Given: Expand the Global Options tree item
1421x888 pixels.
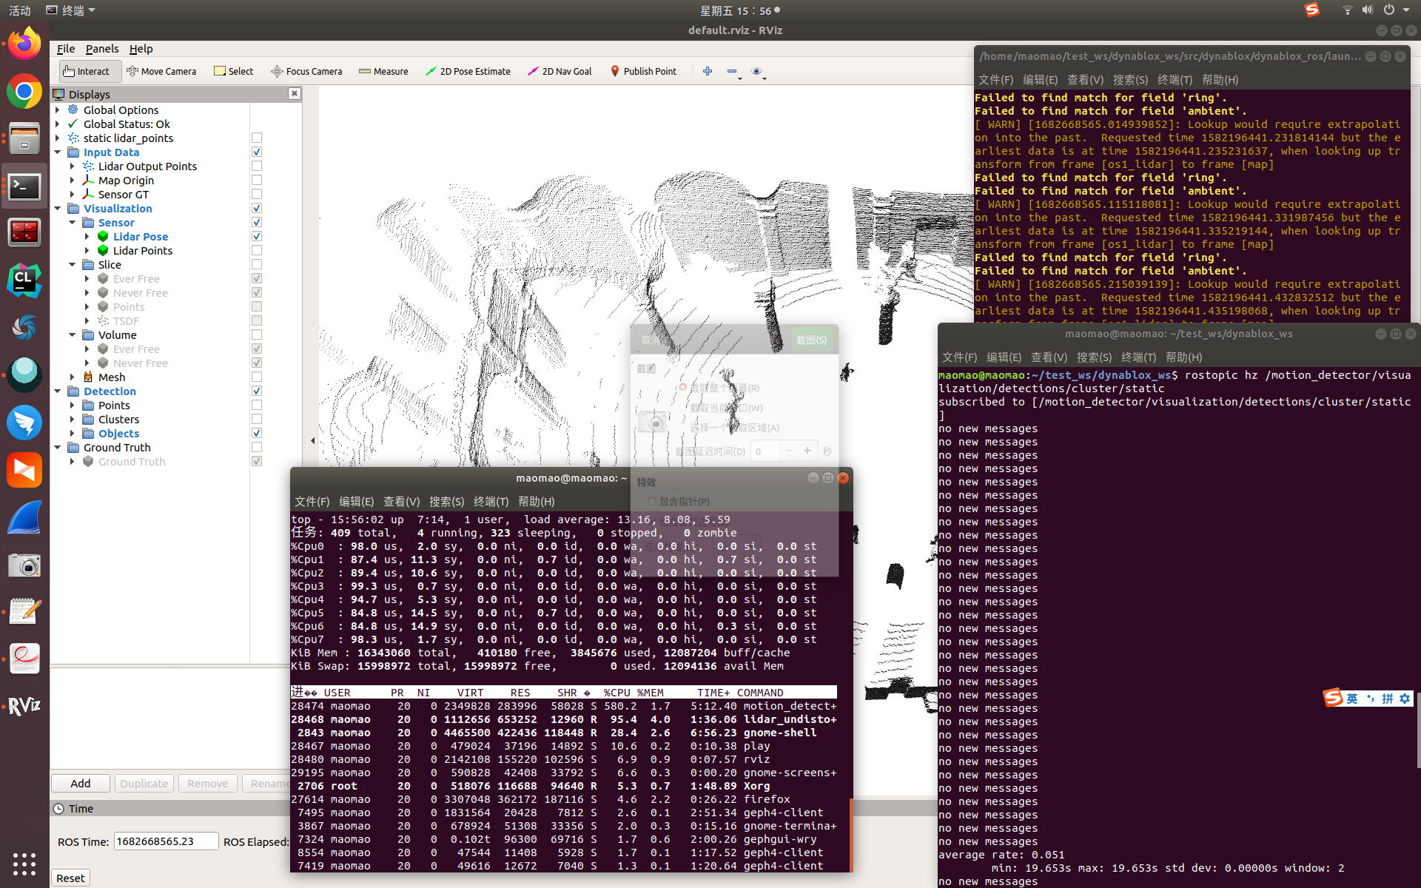Looking at the screenshot, I should pyautogui.click(x=58, y=110).
